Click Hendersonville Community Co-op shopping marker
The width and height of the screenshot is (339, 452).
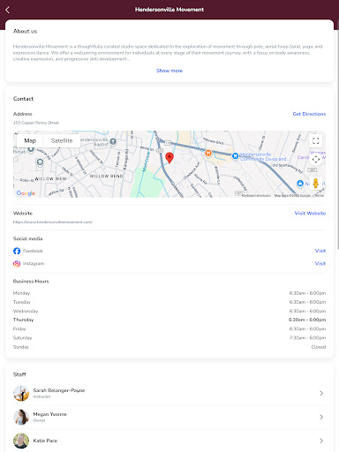point(235,156)
